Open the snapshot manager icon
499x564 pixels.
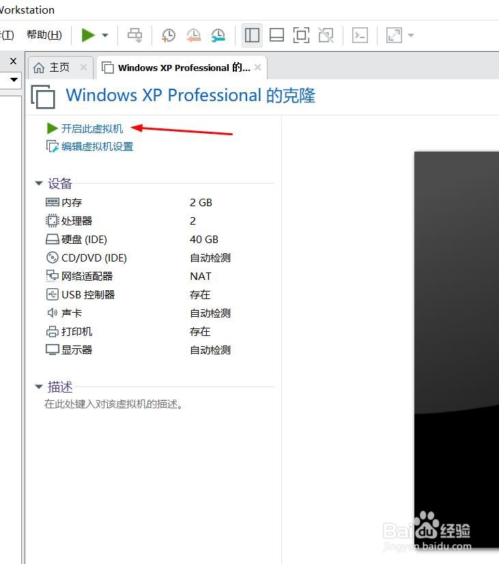pos(218,36)
